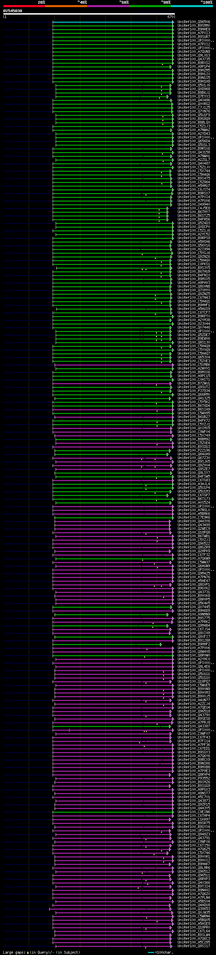
Task: Select the UniRef100_Q43735 label
Action: pos(194,59)
